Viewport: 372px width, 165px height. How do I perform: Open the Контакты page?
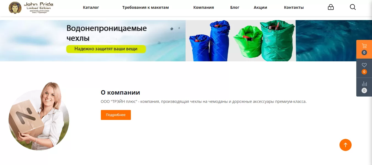294,7
